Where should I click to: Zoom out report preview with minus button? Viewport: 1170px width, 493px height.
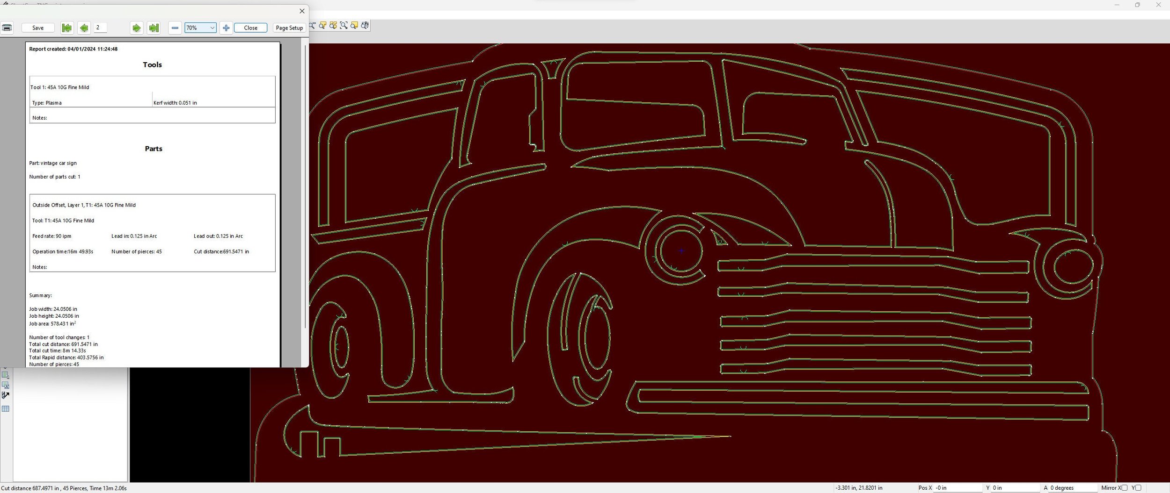[175, 28]
